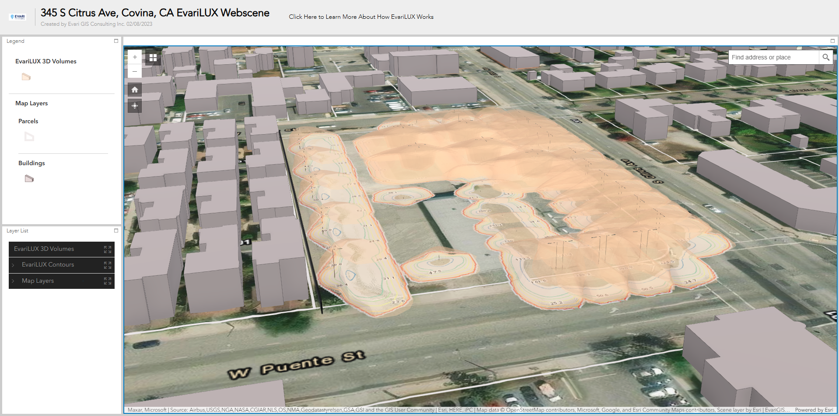Focus the Find address or place field
The height and width of the screenshot is (416, 839).
(773, 57)
